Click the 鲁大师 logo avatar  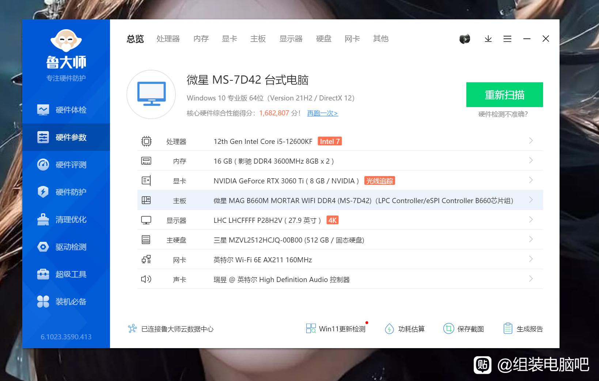pos(66,41)
